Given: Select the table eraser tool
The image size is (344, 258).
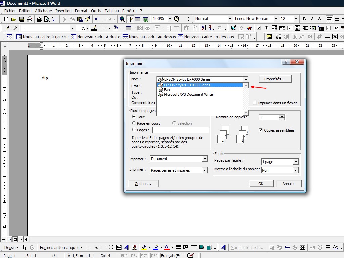Looking at the screenshot, I should tap(15, 28).
